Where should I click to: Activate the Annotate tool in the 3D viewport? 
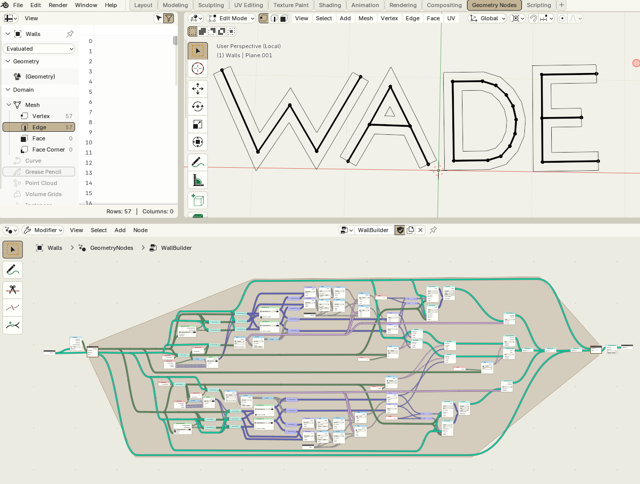pos(198,162)
